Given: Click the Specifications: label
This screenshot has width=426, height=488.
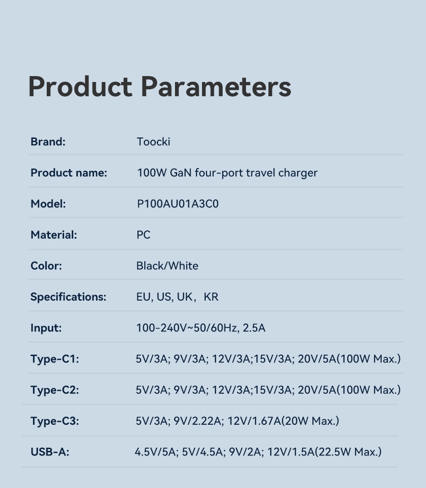Looking at the screenshot, I should coord(68,297).
